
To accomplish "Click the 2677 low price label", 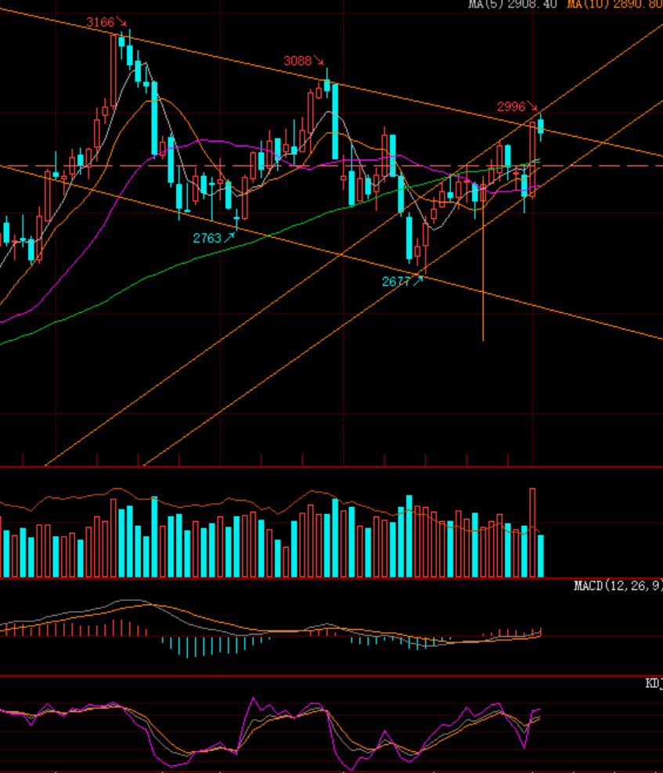I will tap(395, 282).
